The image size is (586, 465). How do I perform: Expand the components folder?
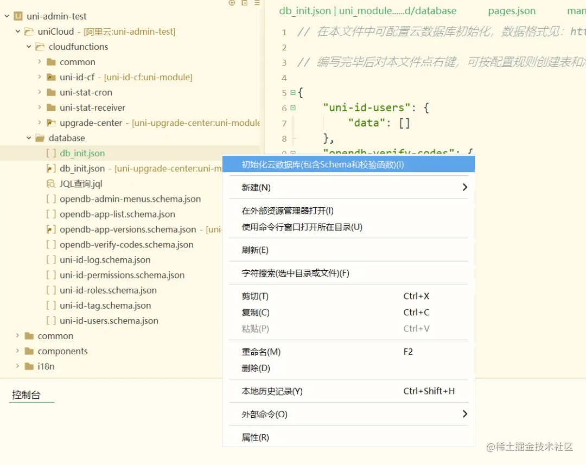17,351
